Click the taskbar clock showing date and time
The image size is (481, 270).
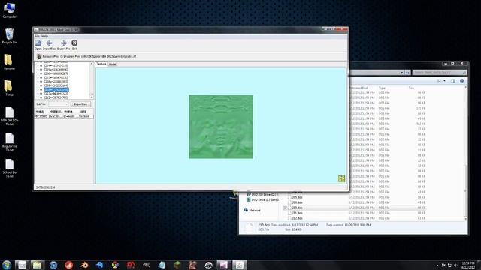tap(468, 265)
